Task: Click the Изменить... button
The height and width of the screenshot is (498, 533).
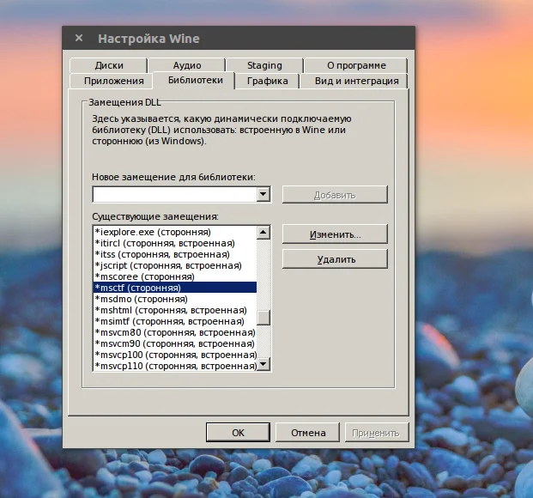Action: point(335,234)
